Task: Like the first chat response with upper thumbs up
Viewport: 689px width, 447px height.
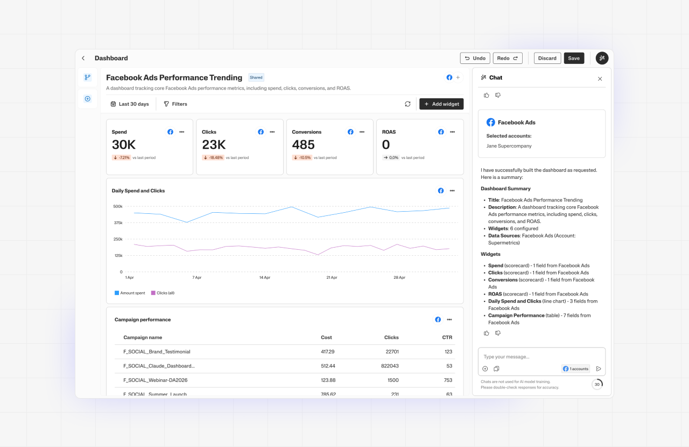Action: pyautogui.click(x=487, y=95)
